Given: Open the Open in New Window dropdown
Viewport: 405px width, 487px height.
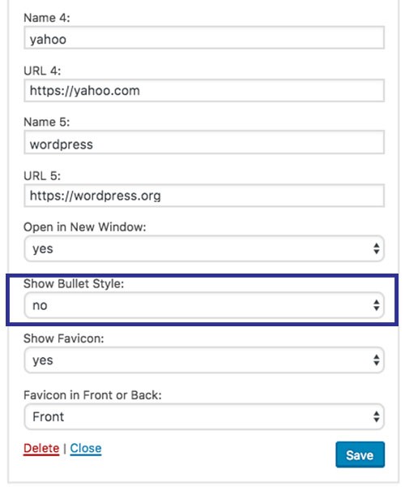Looking at the screenshot, I should pyautogui.click(x=204, y=248).
